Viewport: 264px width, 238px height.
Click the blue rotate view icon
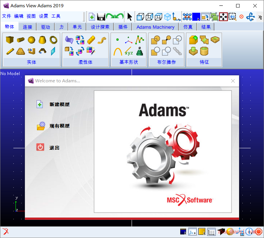pyautogui.click(x=250, y=17)
